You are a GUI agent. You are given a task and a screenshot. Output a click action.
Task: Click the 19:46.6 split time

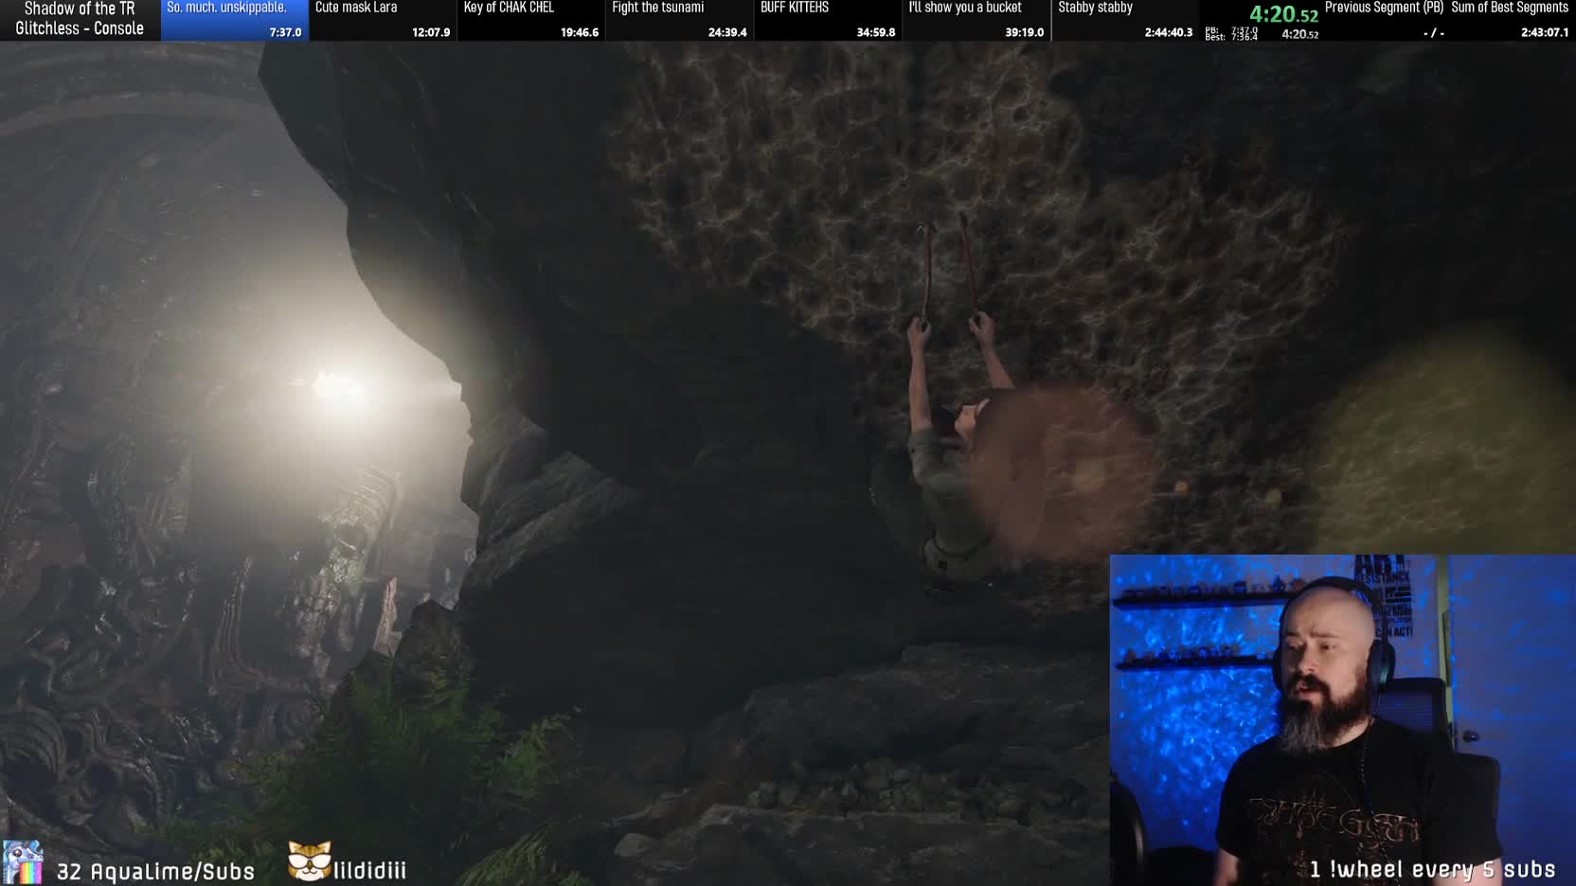click(580, 32)
